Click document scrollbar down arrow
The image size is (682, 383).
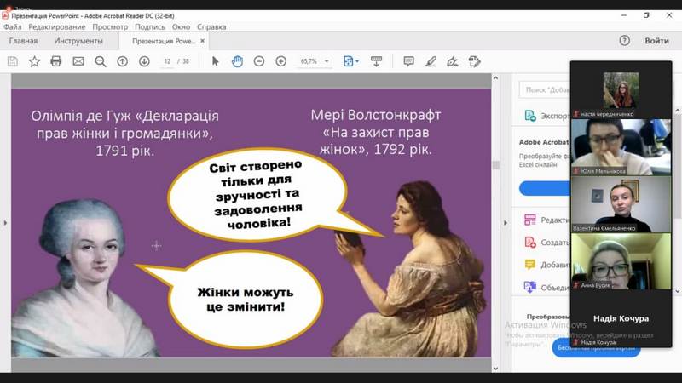coord(495,369)
